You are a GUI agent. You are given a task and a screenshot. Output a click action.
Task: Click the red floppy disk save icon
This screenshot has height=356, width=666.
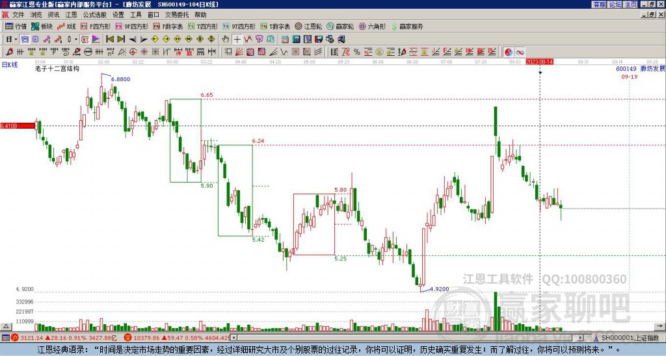(319, 39)
